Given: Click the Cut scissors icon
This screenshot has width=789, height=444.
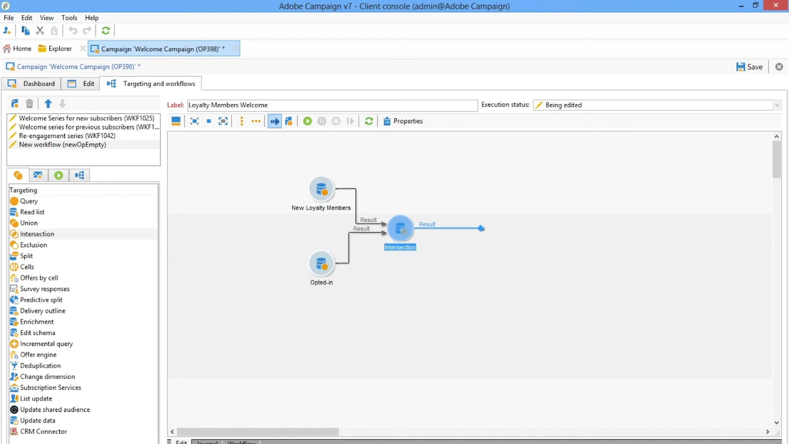Looking at the screenshot, I should tap(40, 31).
